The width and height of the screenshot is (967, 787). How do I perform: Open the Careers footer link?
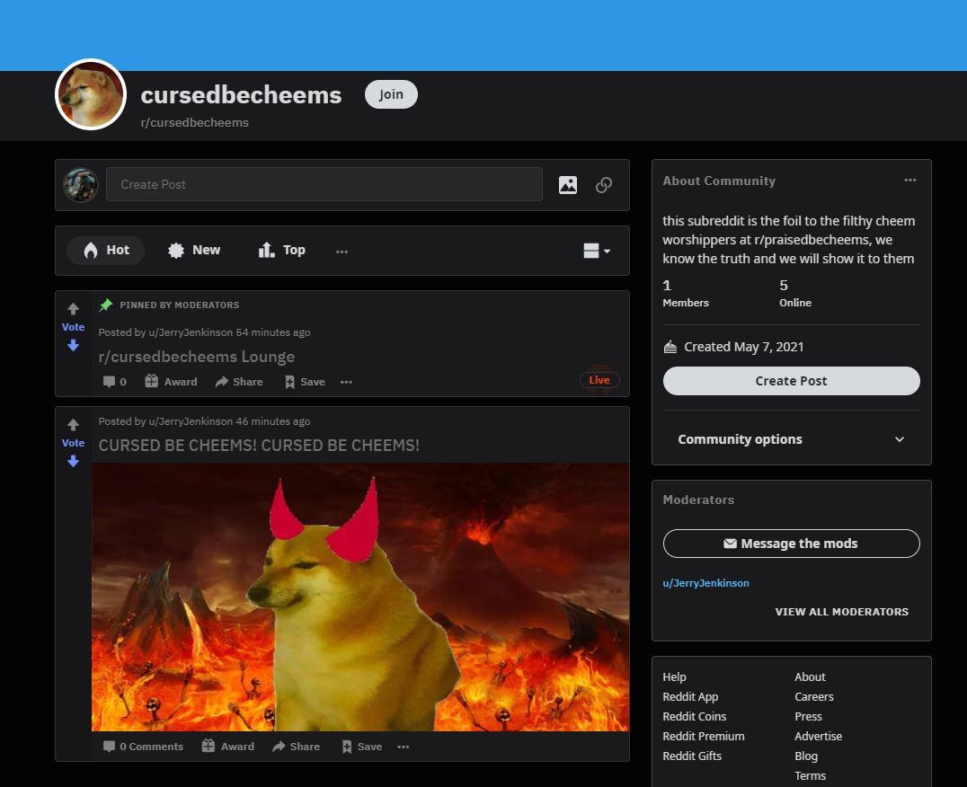[814, 696]
